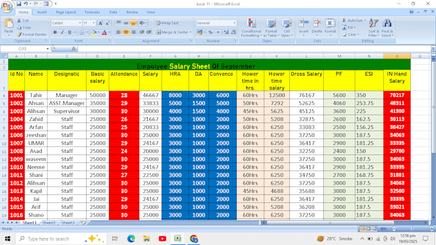Click the Insert cells icon
Image resolution: width=436 pixels, height=245 pixels.
(x=304, y=23)
